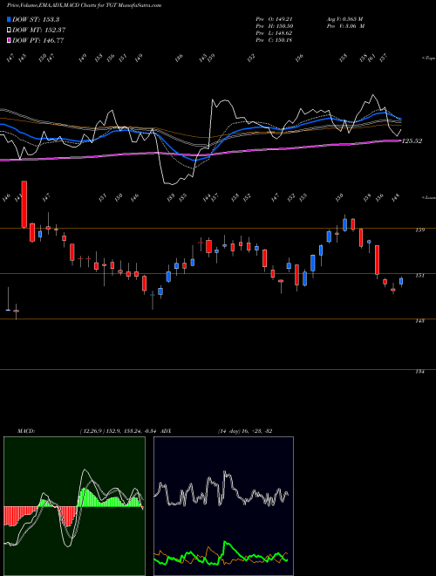Screen dimensions: 436x576
Task: Click the 151 price level label
Action: click(x=419, y=275)
